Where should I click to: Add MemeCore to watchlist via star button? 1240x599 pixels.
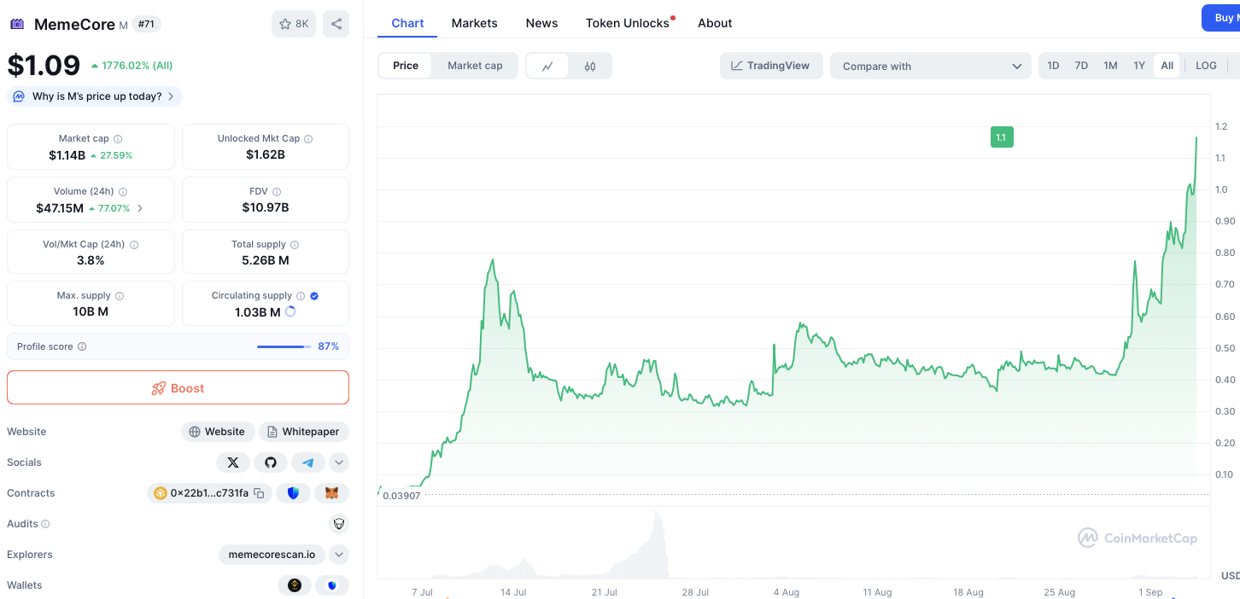coord(294,24)
